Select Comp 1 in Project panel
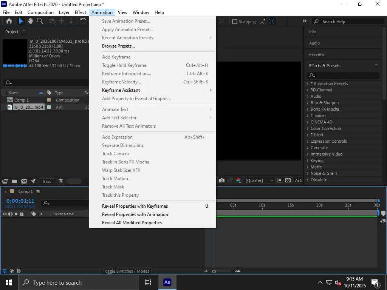The image size is (387, 290). coord(22,100)
